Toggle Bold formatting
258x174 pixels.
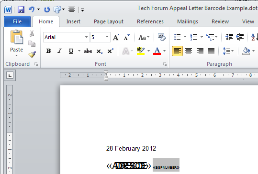click(48, 51)
